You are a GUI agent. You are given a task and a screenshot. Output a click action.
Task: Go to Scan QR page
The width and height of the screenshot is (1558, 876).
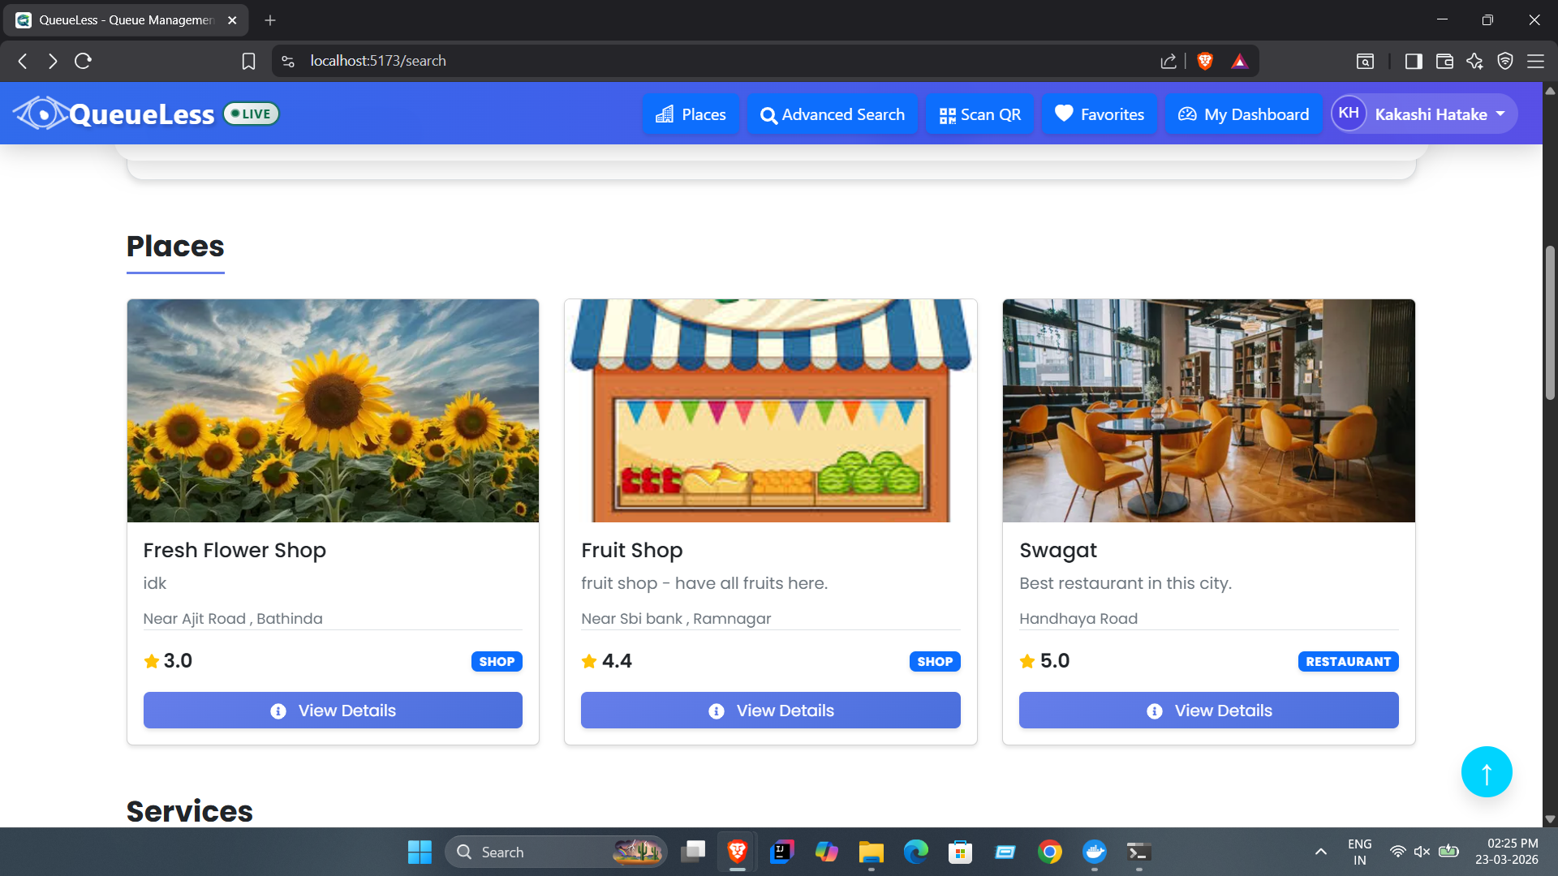click(x=980, y=114)
